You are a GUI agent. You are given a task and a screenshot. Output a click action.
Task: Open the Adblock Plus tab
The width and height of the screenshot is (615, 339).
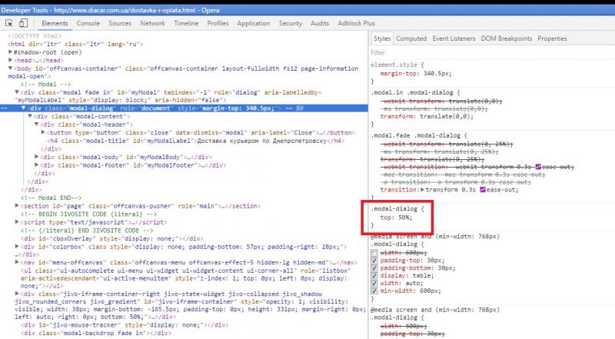click(356, 23)
